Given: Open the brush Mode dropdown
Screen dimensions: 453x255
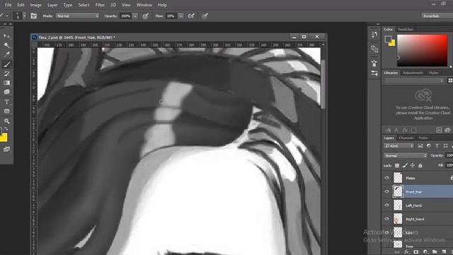Looking at the screenshot, I should 77,16.
